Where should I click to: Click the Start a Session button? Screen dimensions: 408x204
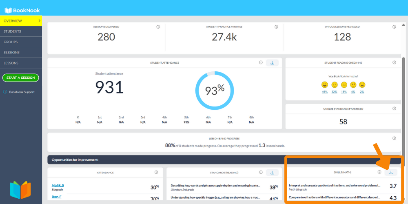click(x=20, y=78)
